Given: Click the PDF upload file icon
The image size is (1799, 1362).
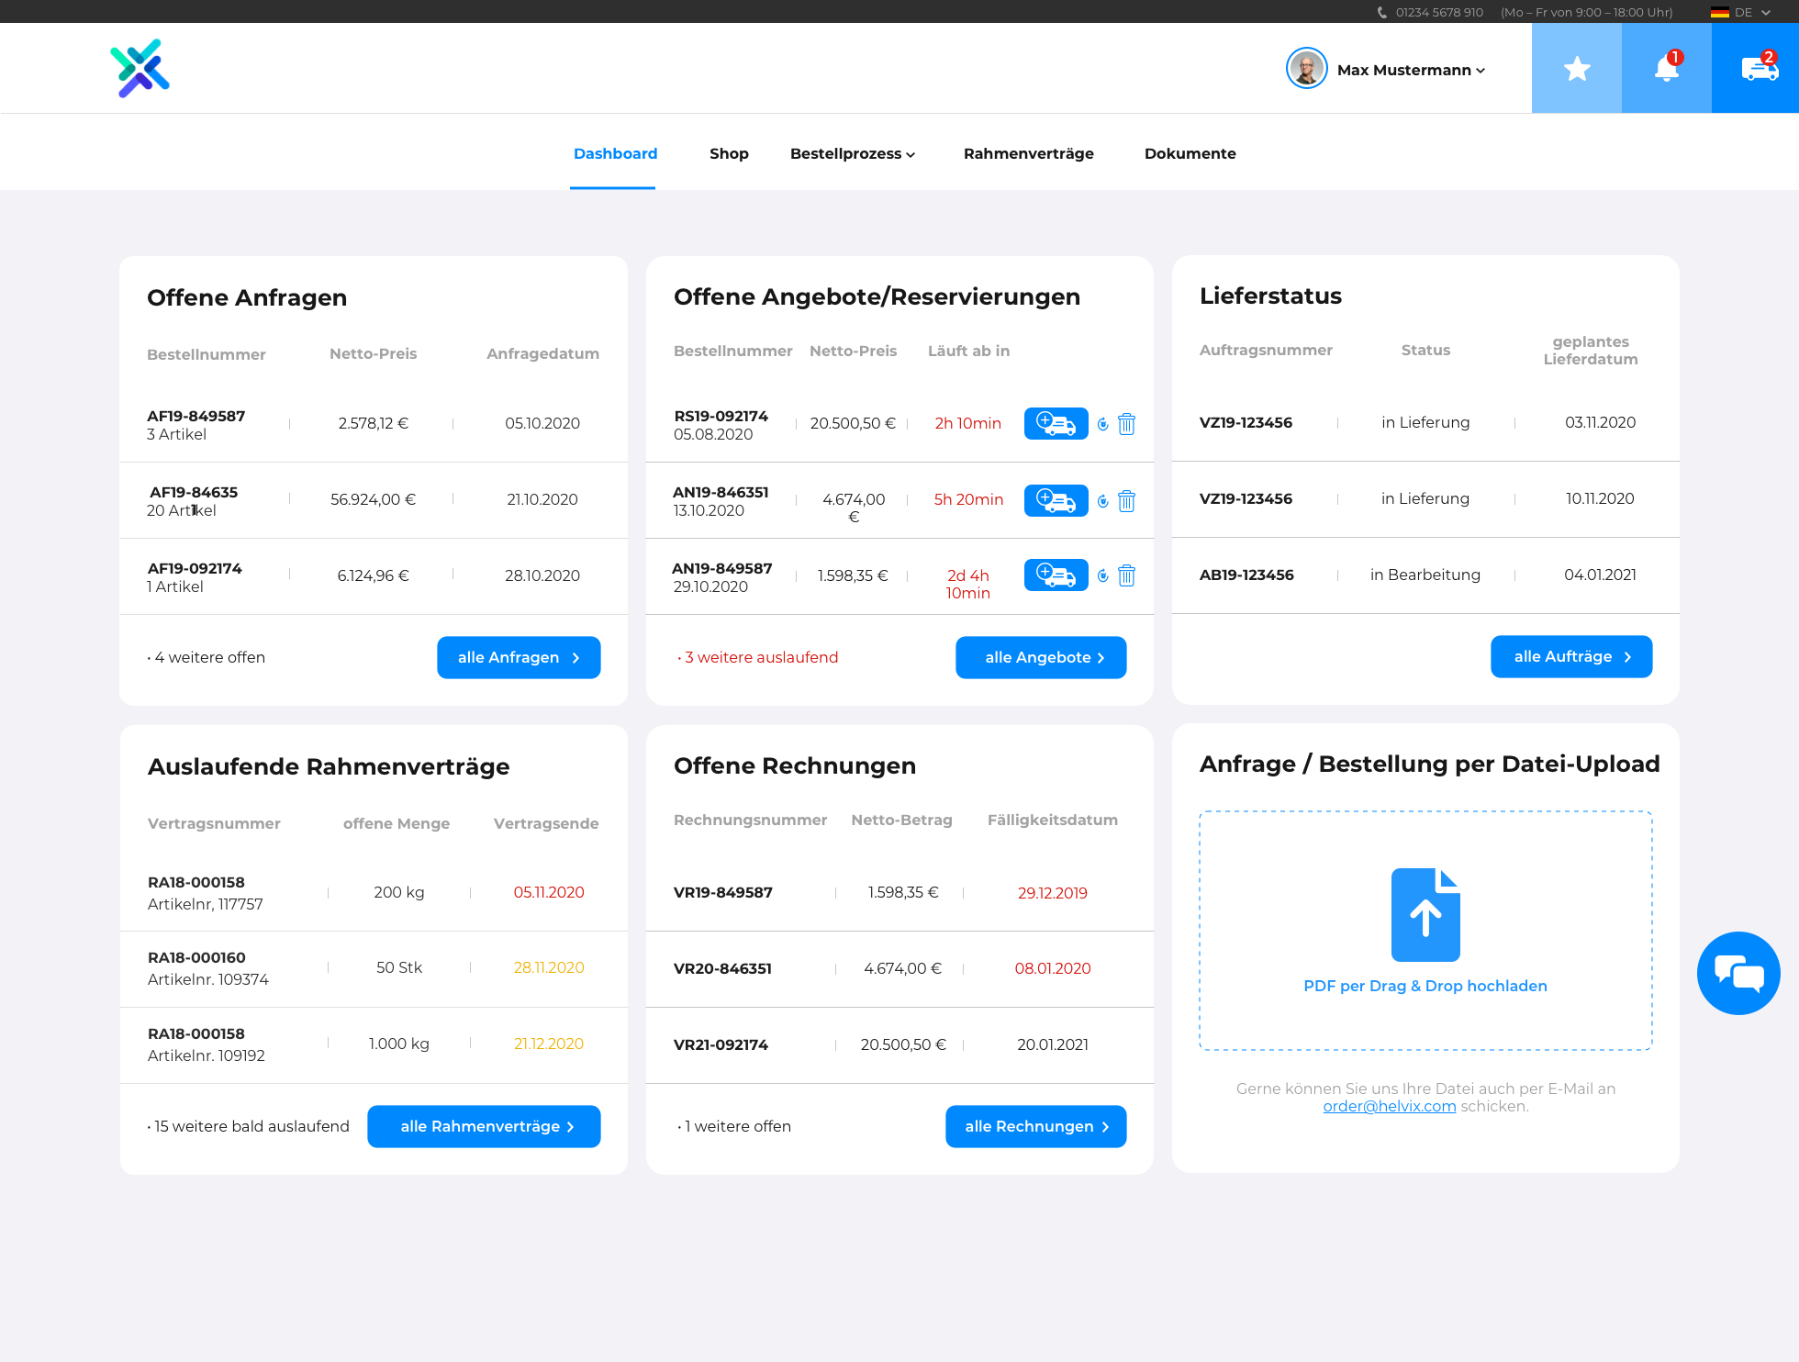Looking at the screenshot, I should tap(1425, 915).
